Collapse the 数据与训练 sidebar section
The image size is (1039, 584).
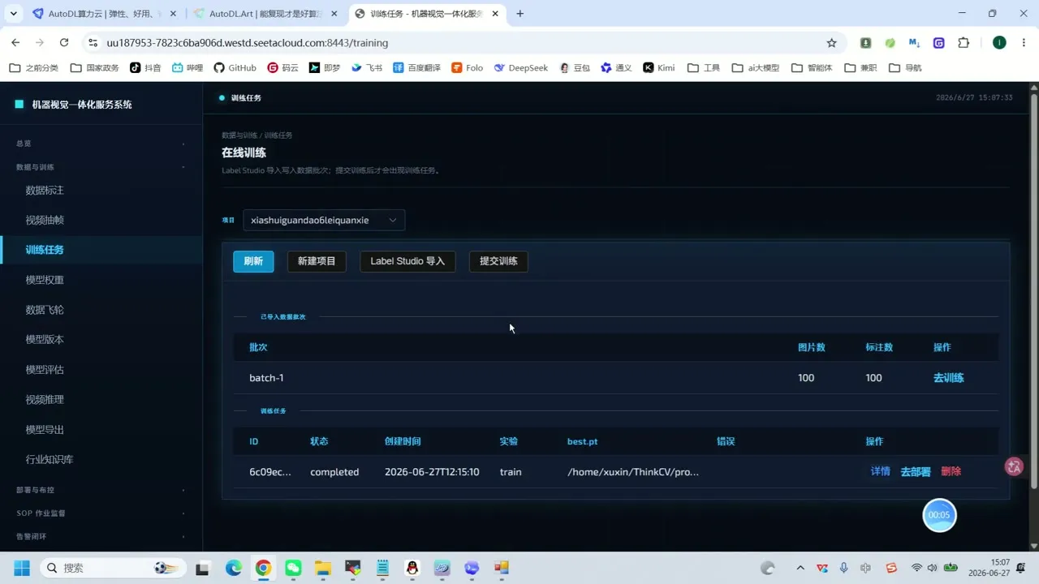[101, 167]
